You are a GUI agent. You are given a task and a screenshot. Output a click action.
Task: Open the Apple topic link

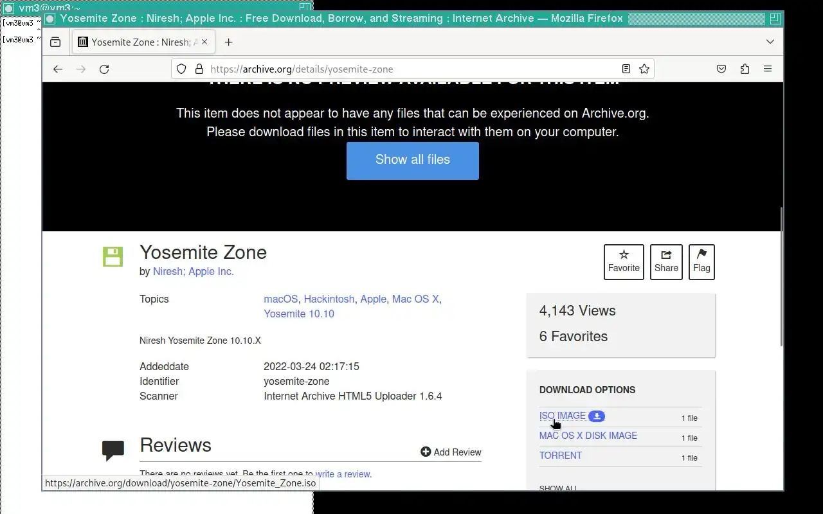point(374,299)
